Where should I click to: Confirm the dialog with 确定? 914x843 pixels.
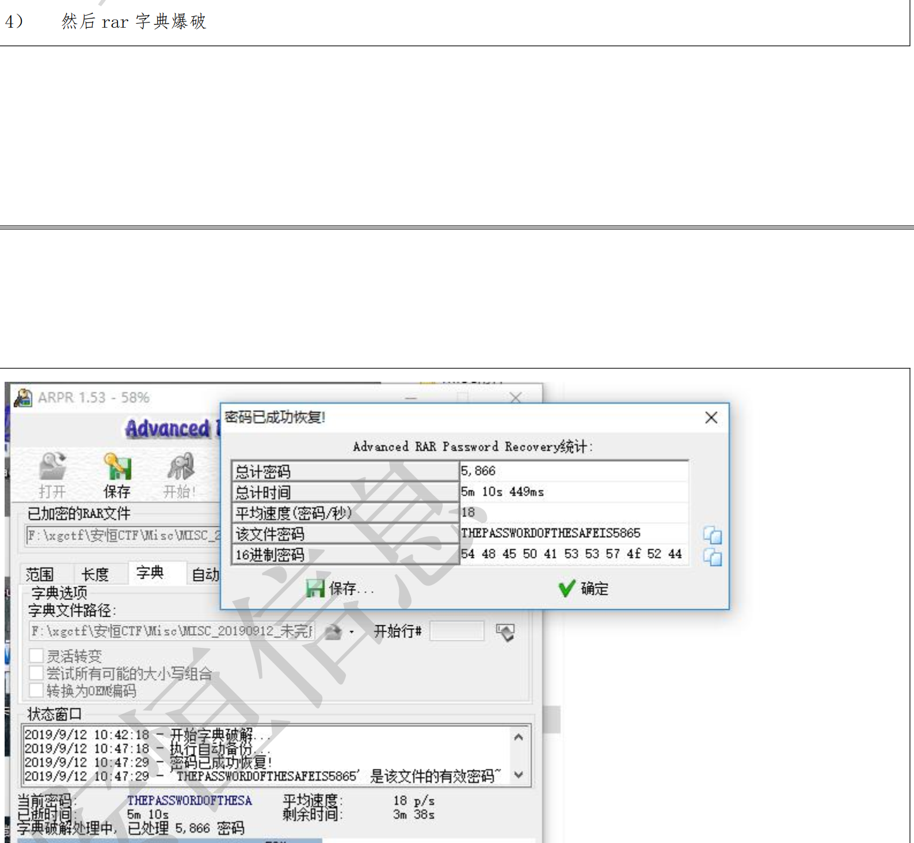(583, 588)
